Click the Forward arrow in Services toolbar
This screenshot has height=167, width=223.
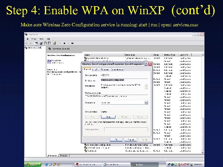[30, 43]
